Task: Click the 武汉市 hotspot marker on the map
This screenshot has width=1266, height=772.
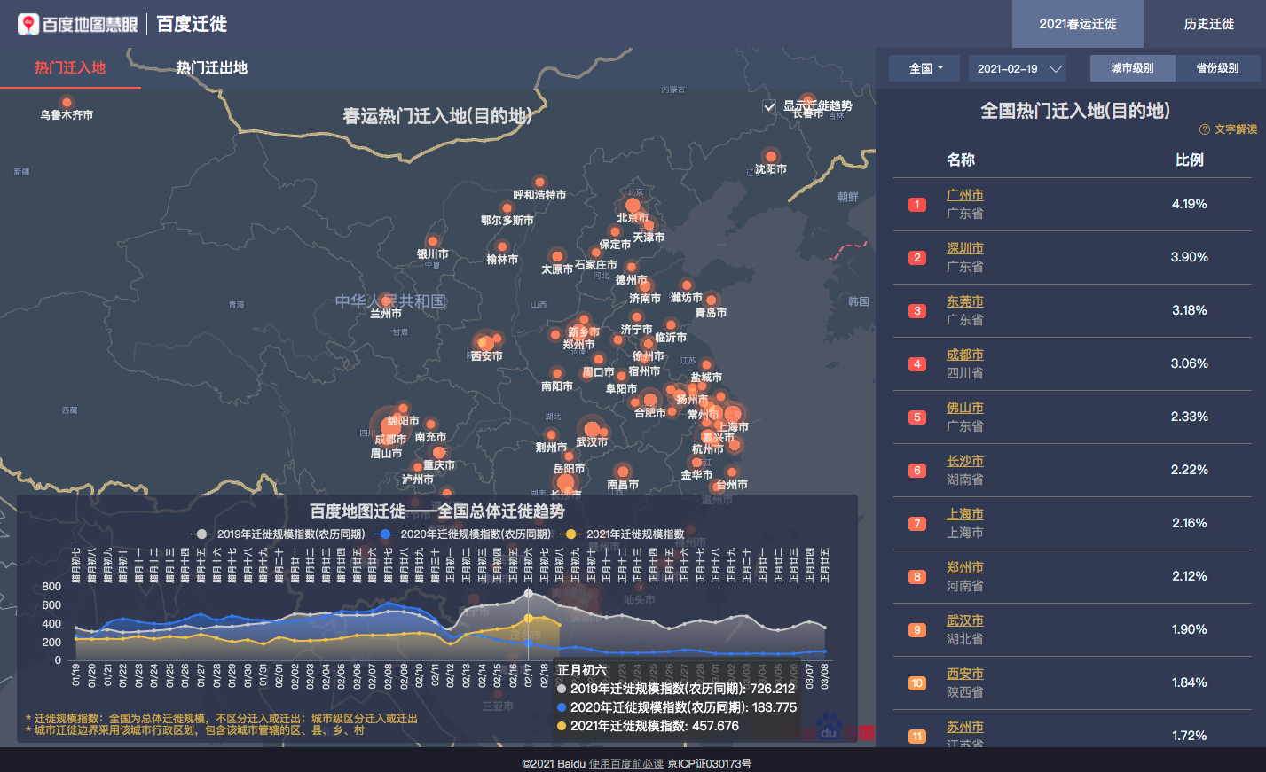Action: (x=590, y=429)
